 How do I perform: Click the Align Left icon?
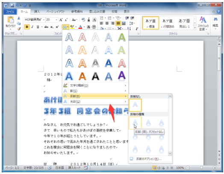pos(102,23)
